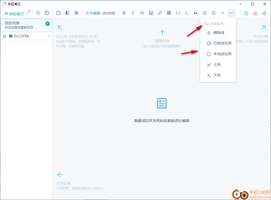Screen dimensions: 271x200
Task: Click the shield badge next to 彩虹笔记
Action: coord(29,11)
